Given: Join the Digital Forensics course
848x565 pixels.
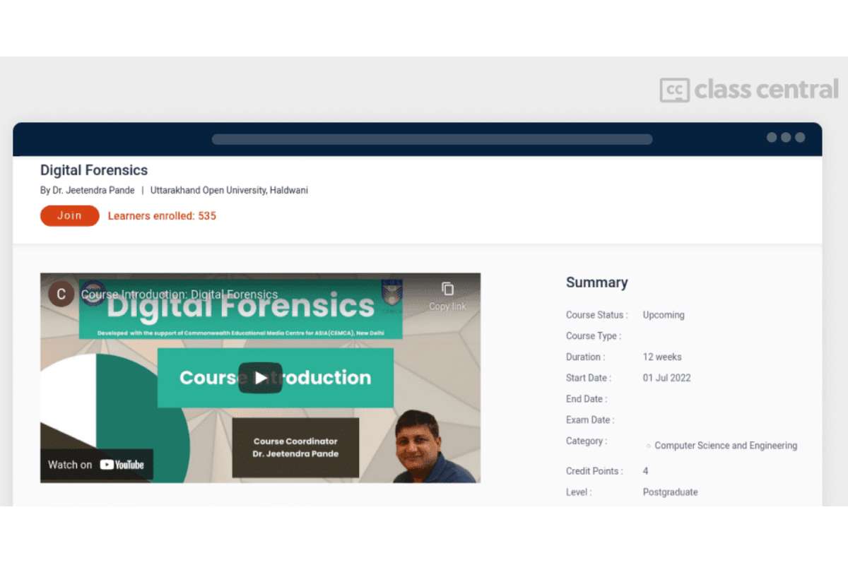Looking at the screenshot, I should pos(69,215).
